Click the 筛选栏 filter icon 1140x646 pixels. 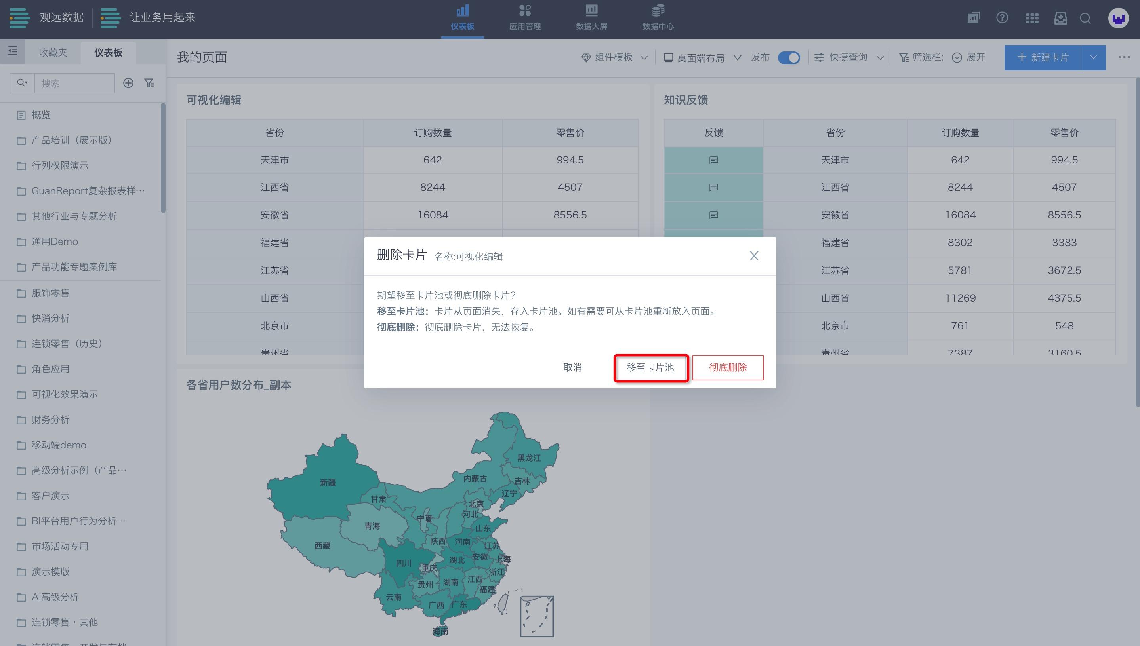(x=904, y=58)
